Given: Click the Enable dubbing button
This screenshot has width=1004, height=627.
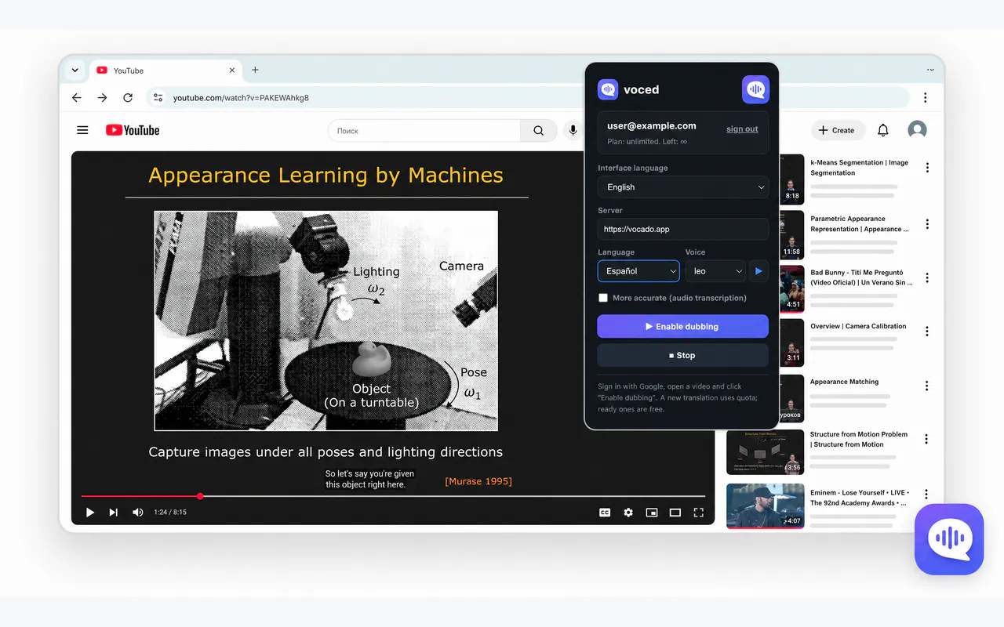Looking at the screenshot, I should click(683, 326).
